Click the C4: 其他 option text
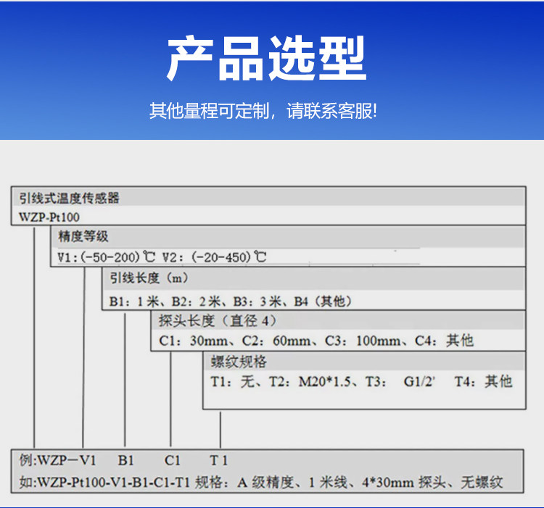 pyautogui.click(x=444, y=341)
